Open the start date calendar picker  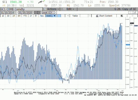pos(15,12)
